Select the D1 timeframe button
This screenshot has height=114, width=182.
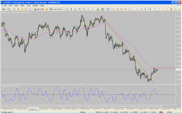[137, 9]
